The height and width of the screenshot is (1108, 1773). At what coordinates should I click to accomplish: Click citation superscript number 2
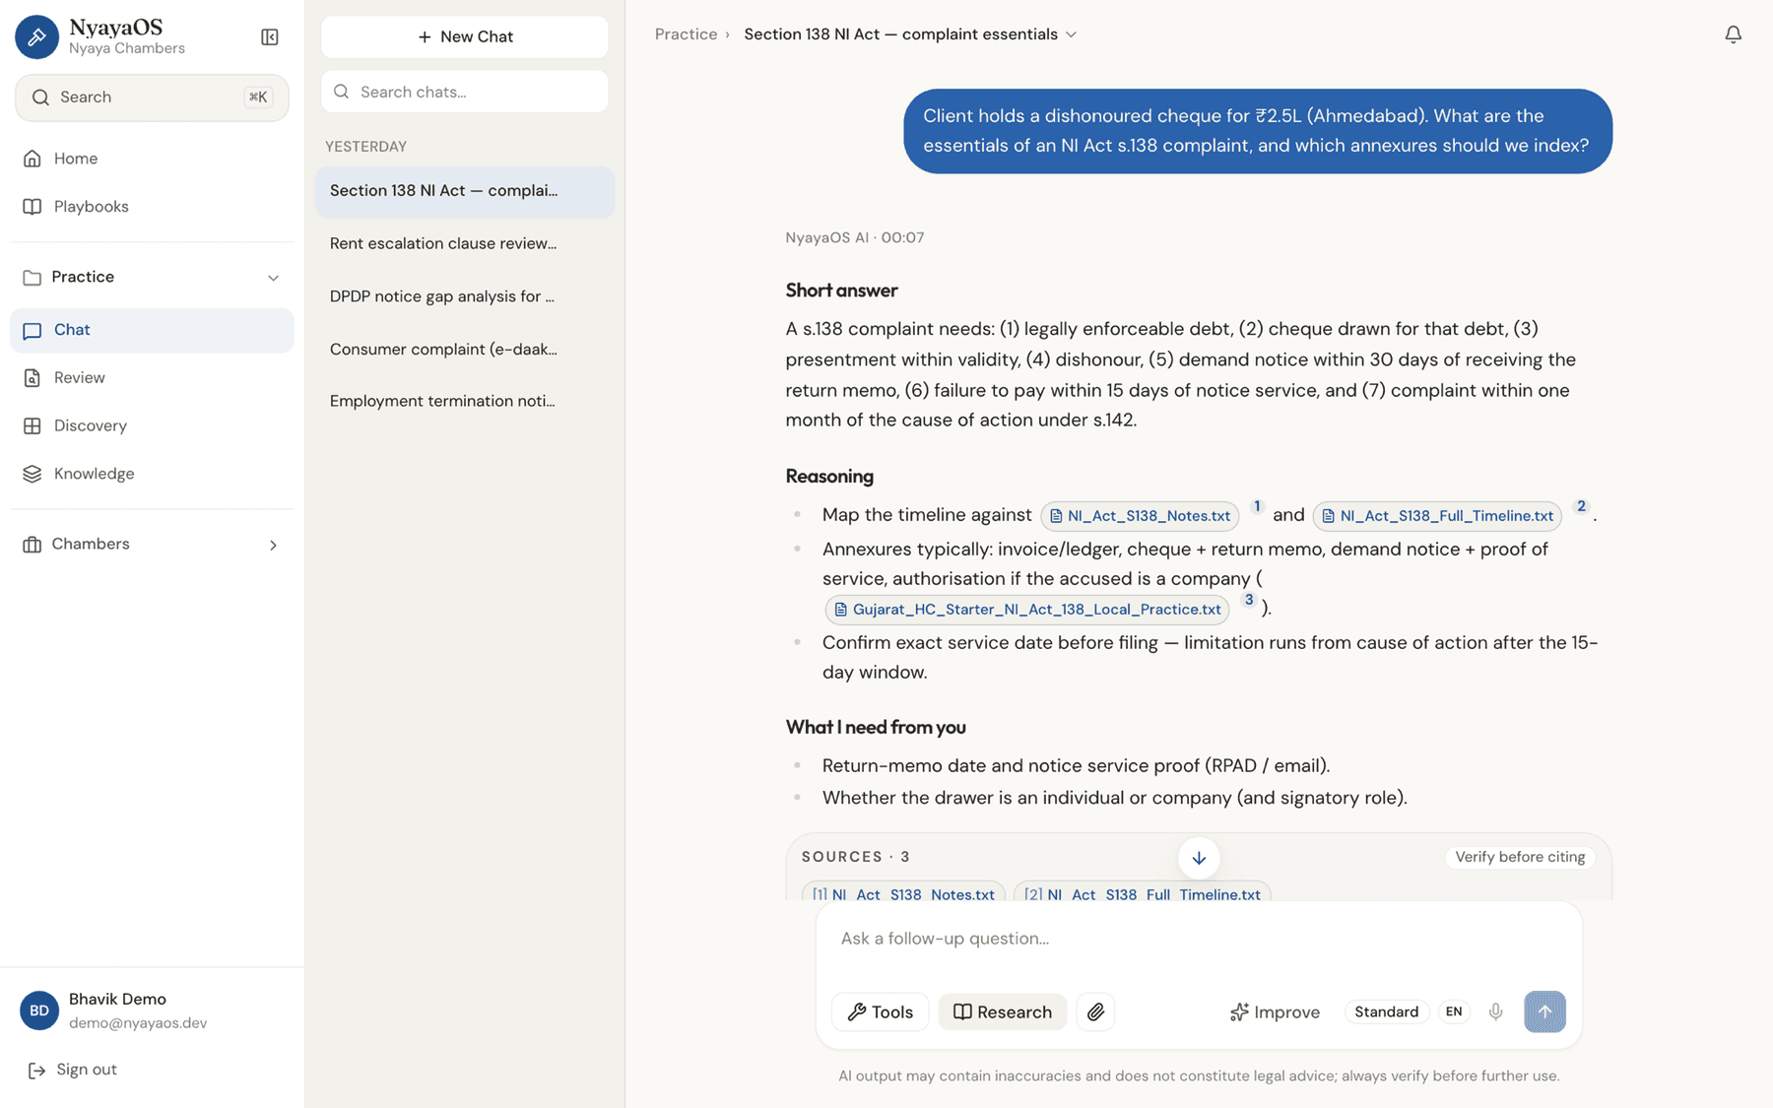pyautogui.click(x=1581, y=506)
